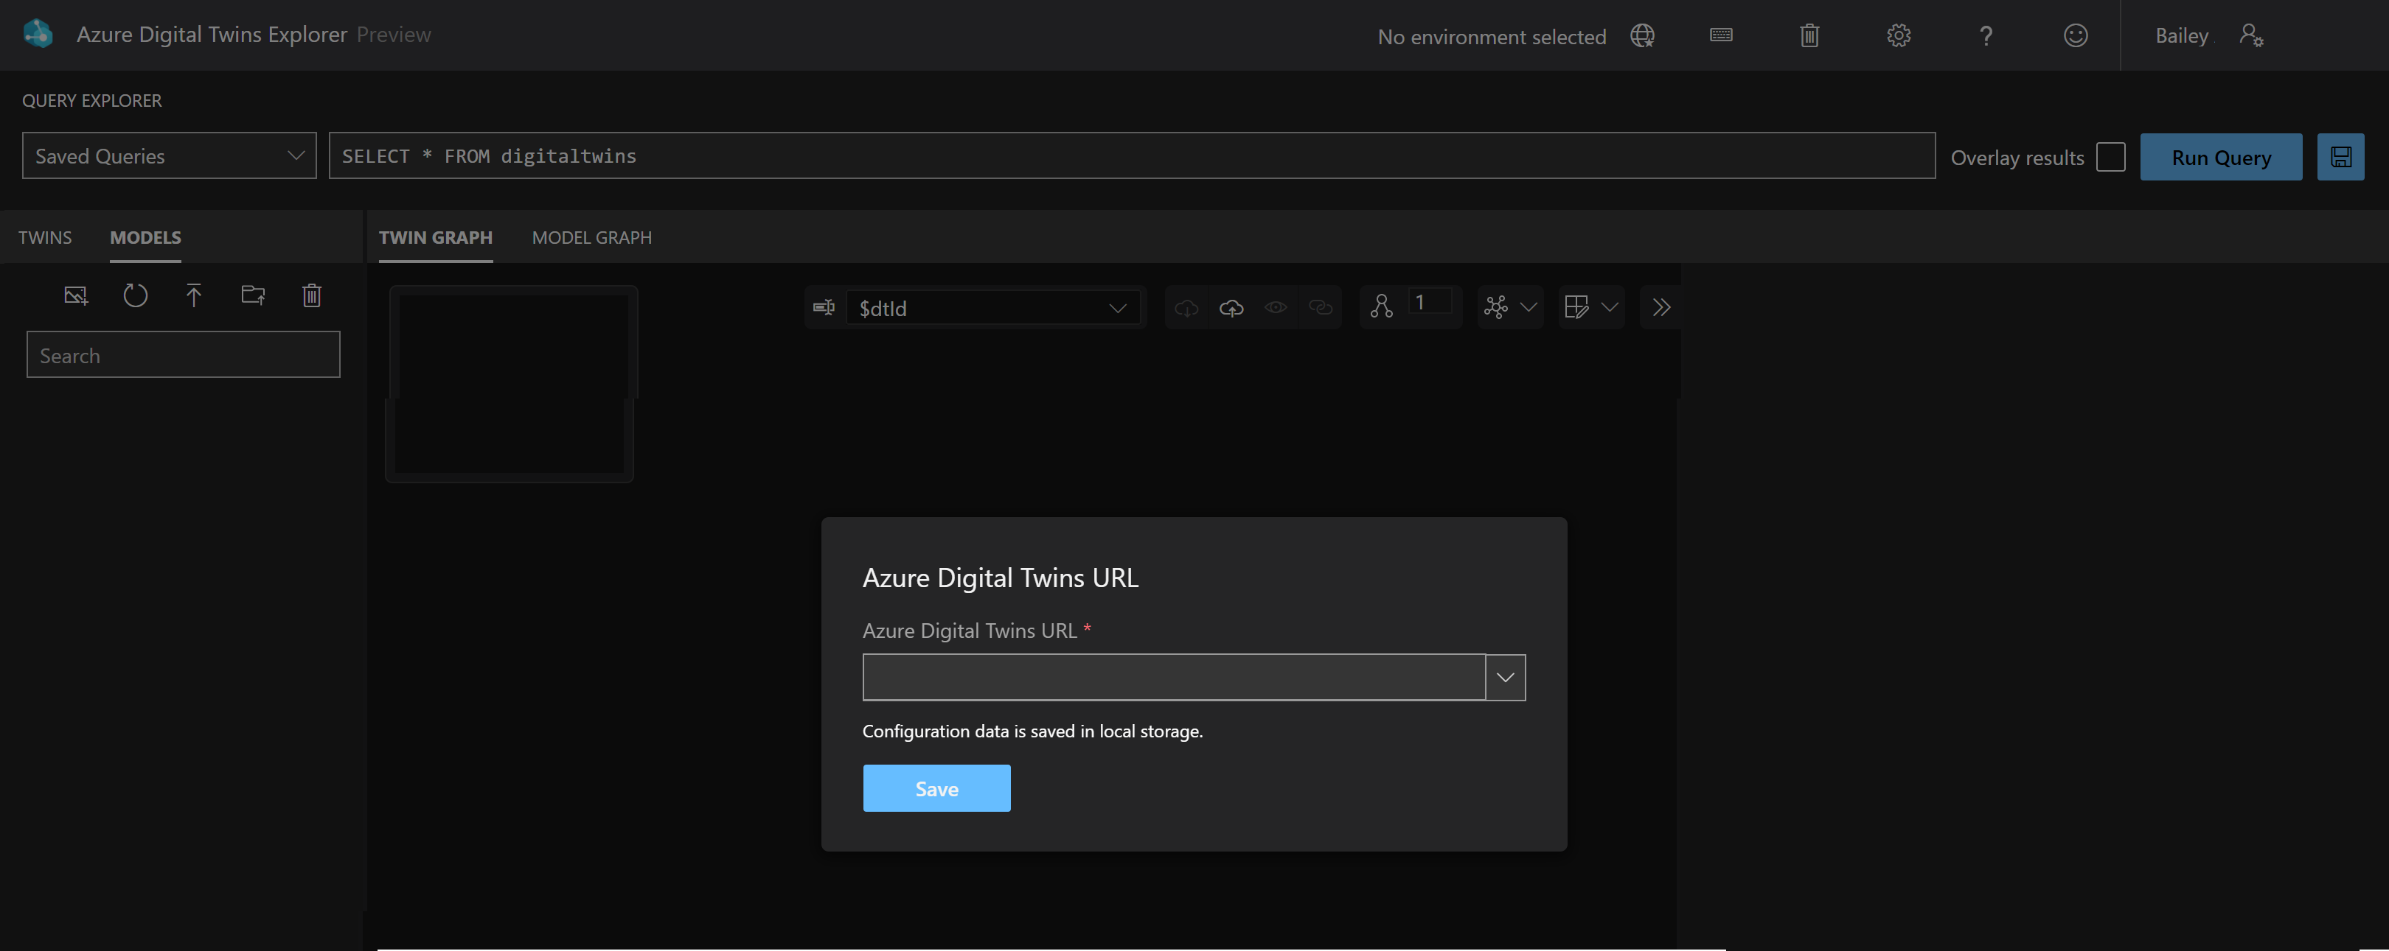Click the Run Query button
This screenshot has height=951, width=2389.
coord(2220,157)
